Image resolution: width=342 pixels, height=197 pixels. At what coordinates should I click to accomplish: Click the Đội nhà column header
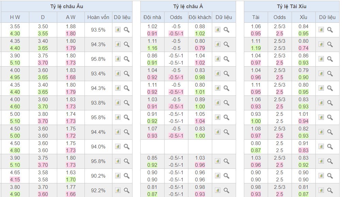(152, 17)
